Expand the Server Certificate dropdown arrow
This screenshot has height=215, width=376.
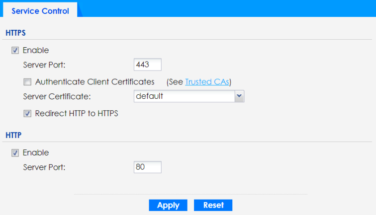(239, 96)
